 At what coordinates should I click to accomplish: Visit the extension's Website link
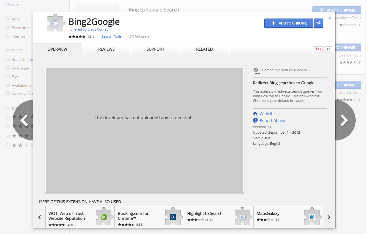click(267, 114)
